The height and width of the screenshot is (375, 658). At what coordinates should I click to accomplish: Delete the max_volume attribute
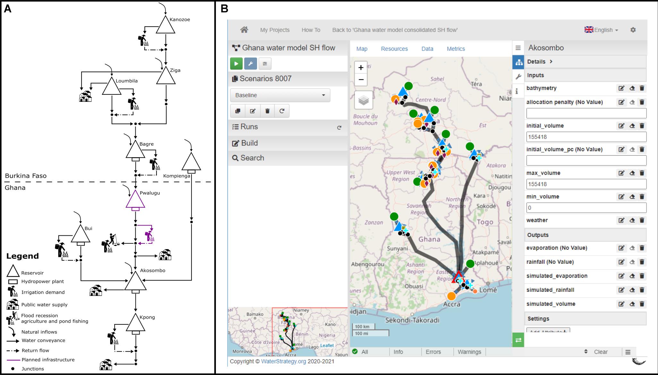click(x=642, y=173)
